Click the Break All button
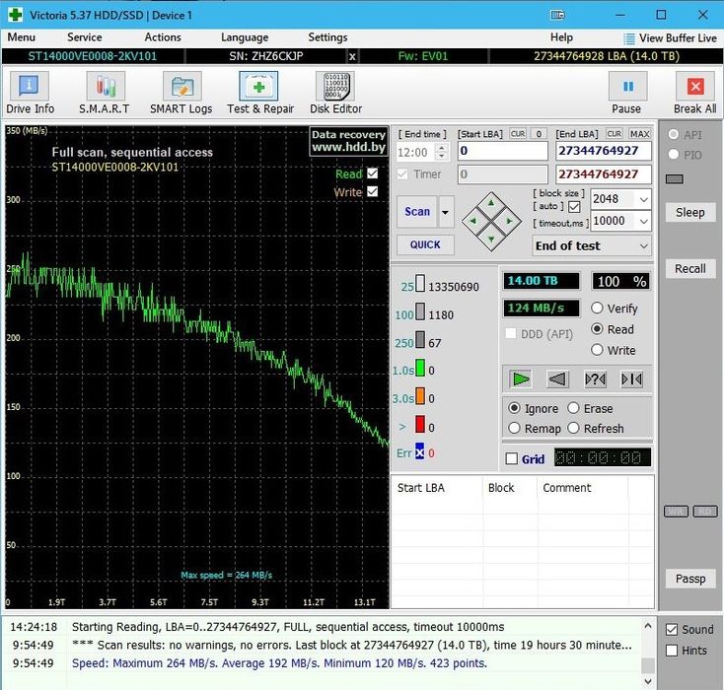 (694, 93)
